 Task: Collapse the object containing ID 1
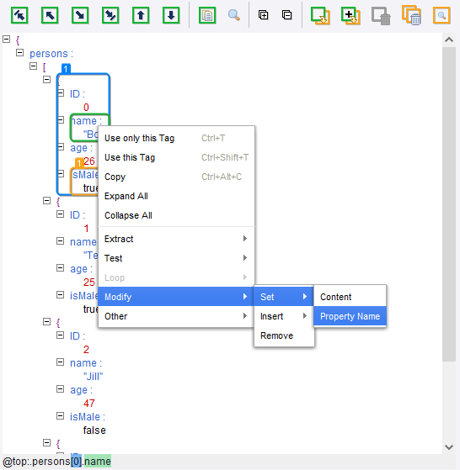pyautogui.click(x=47, y=201)
